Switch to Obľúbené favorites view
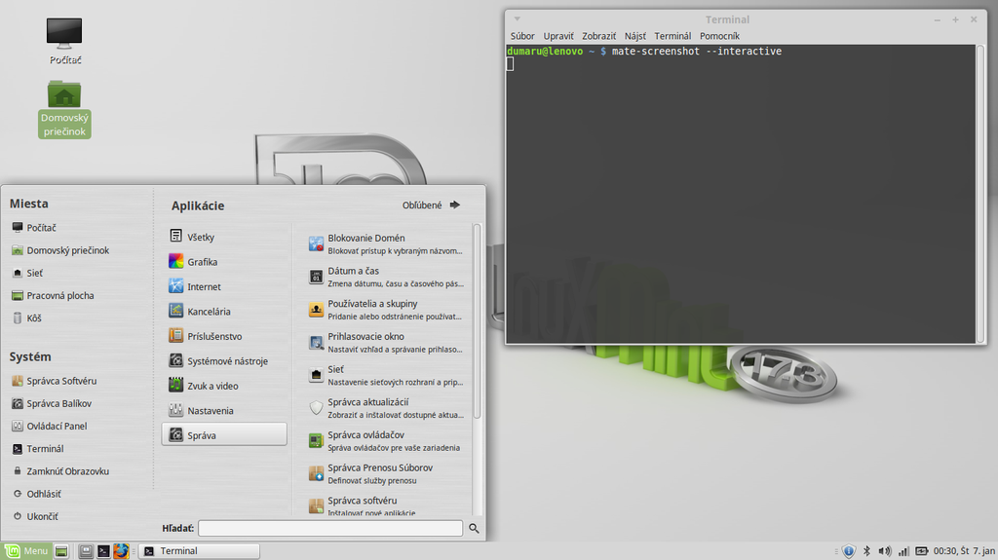This screenshot has width=998, height=560. (431, 205)
